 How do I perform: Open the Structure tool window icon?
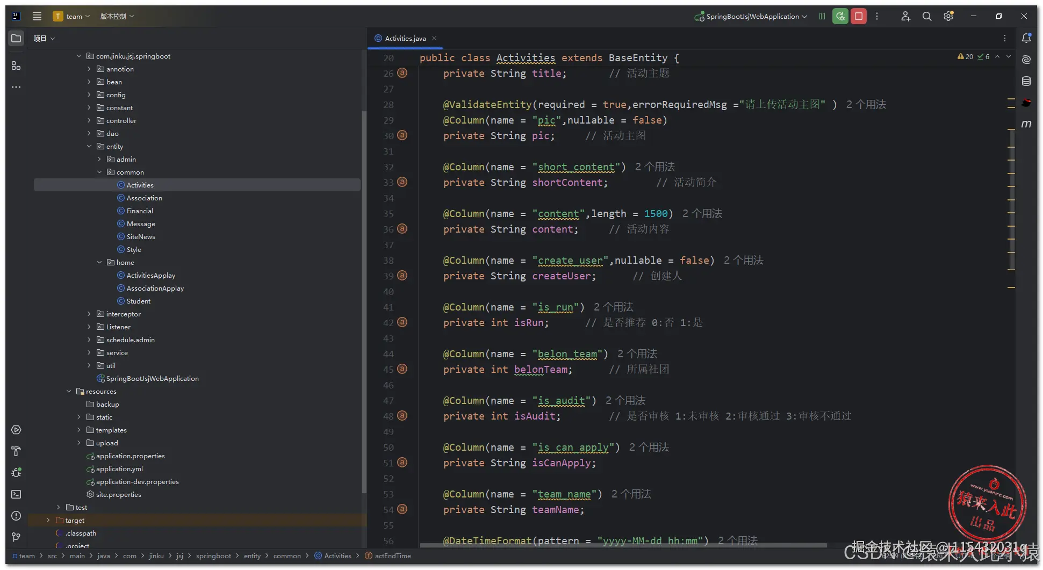coord(16,66)
